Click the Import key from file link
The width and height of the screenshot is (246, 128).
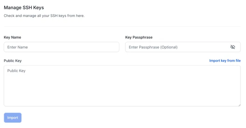pyautogui.click(x=225, y=61)
